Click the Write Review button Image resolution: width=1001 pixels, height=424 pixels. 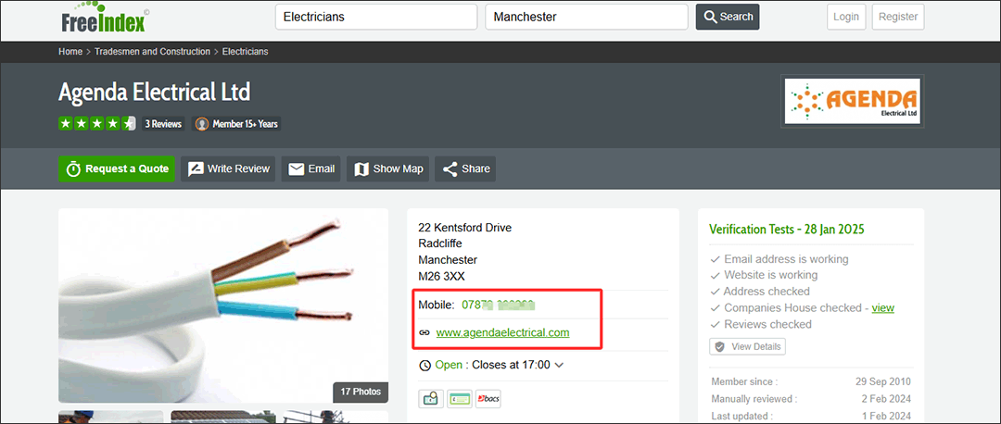tap(229, 169)
